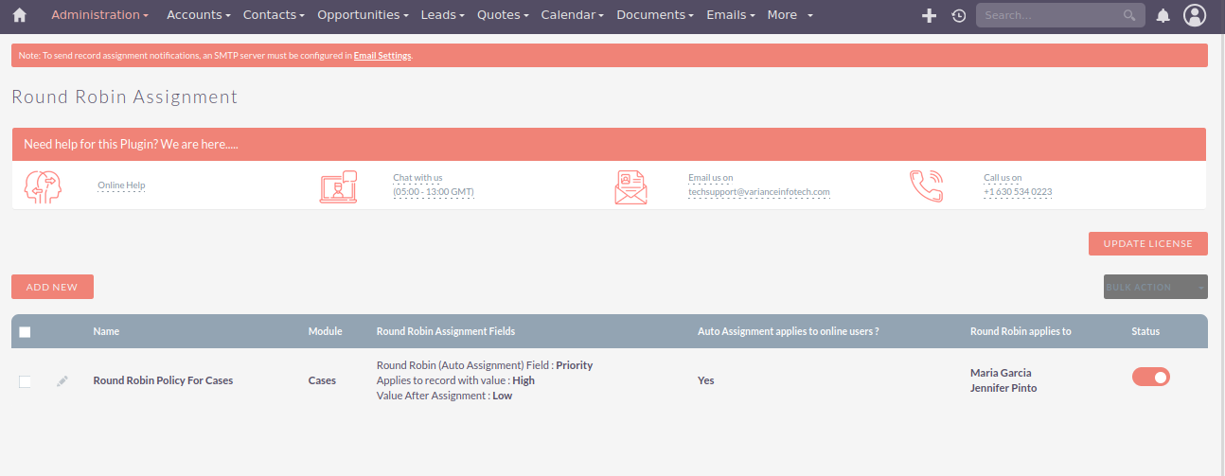Expand the Administration menu dropdown

point(99,15)
